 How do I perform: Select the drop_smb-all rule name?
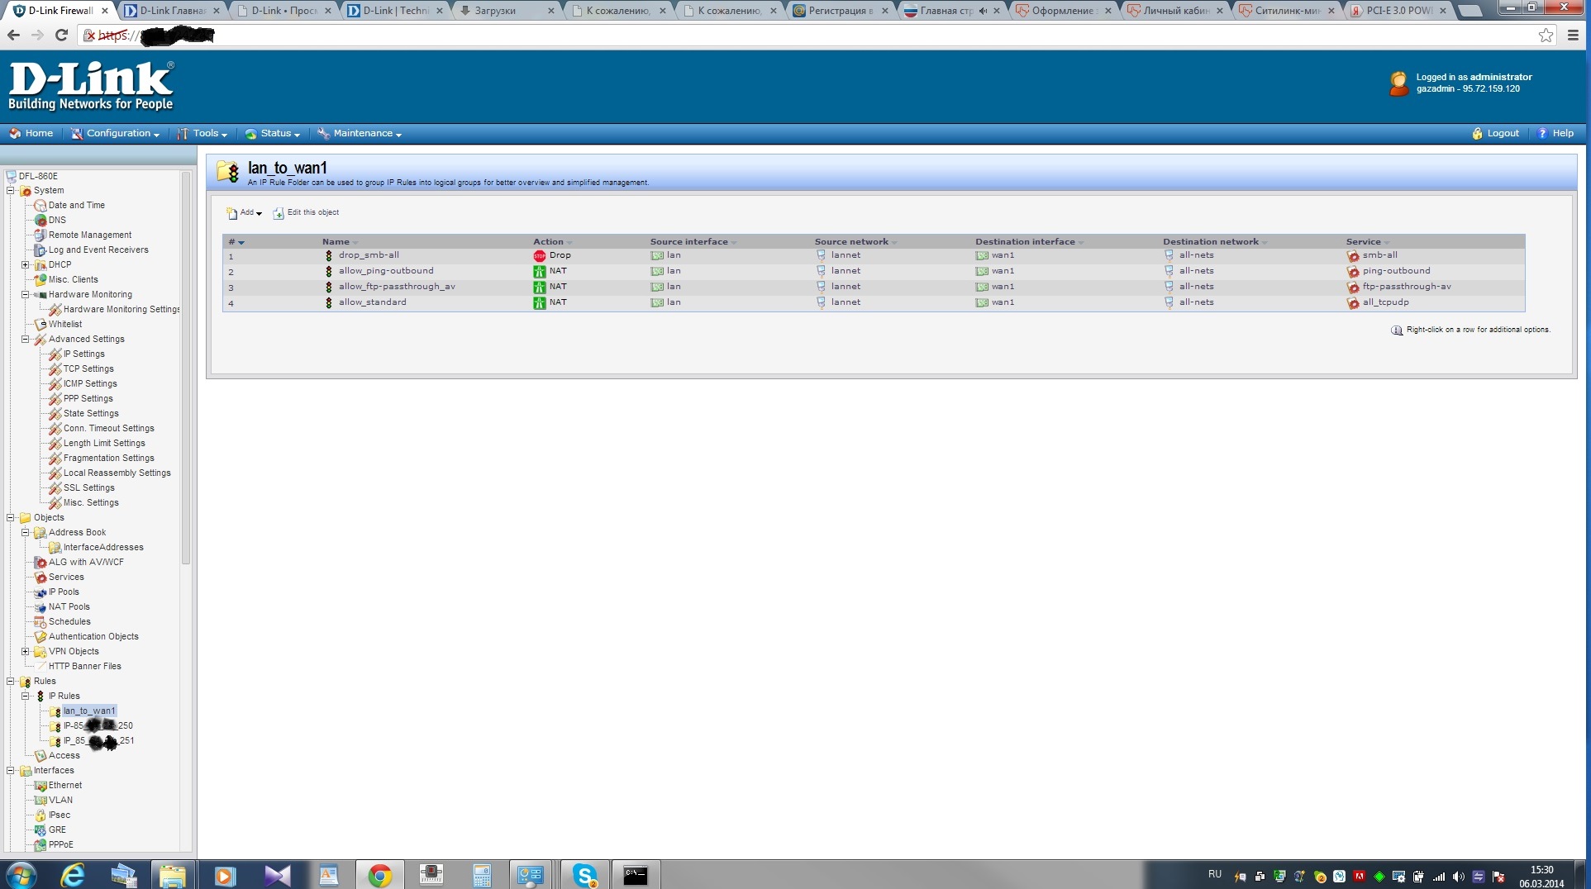pos(369,255)
